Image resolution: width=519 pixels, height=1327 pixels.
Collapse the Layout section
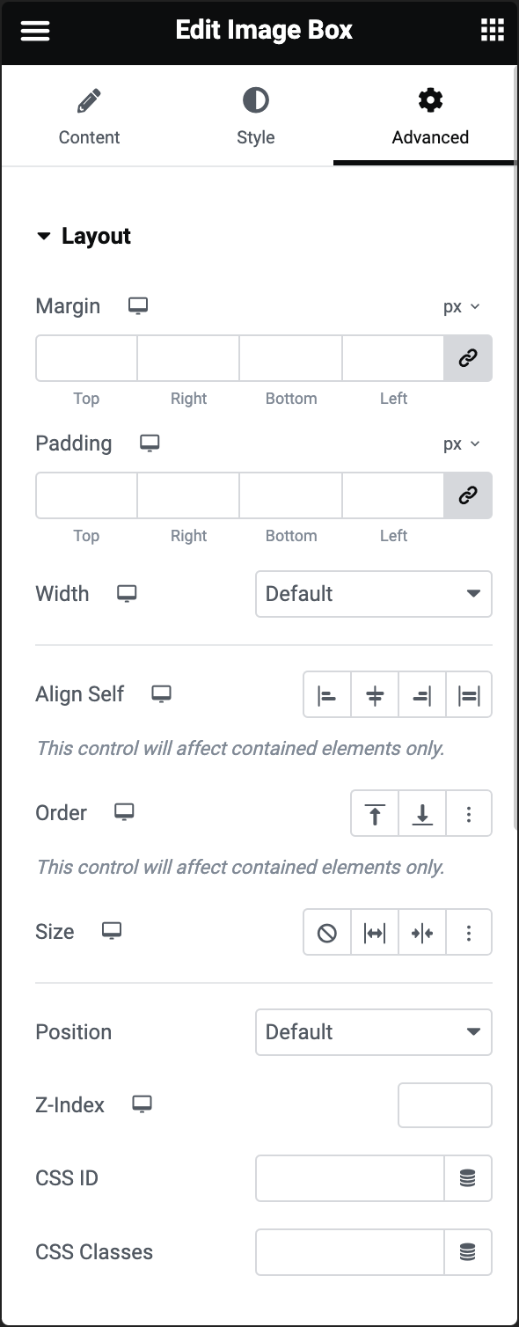point(45,236)
